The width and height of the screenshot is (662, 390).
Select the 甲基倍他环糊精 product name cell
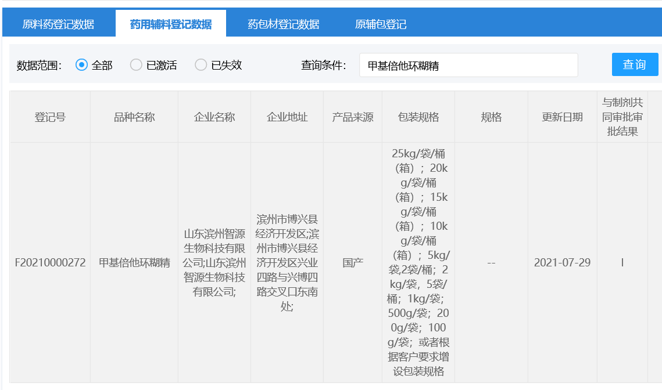tap(134, 262)
